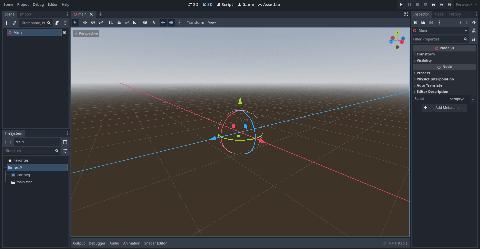Toggle Main node visibility eye
Viewport: 480px width, 249px height.
pos(65,32)
